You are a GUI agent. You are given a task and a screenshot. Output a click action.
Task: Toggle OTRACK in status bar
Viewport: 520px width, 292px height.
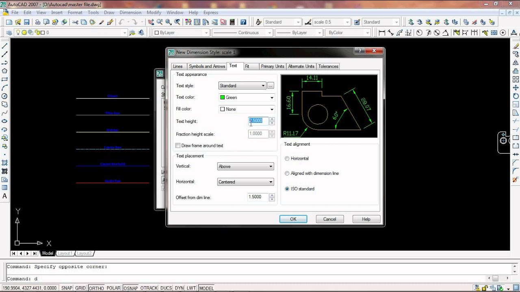(149, 288)
